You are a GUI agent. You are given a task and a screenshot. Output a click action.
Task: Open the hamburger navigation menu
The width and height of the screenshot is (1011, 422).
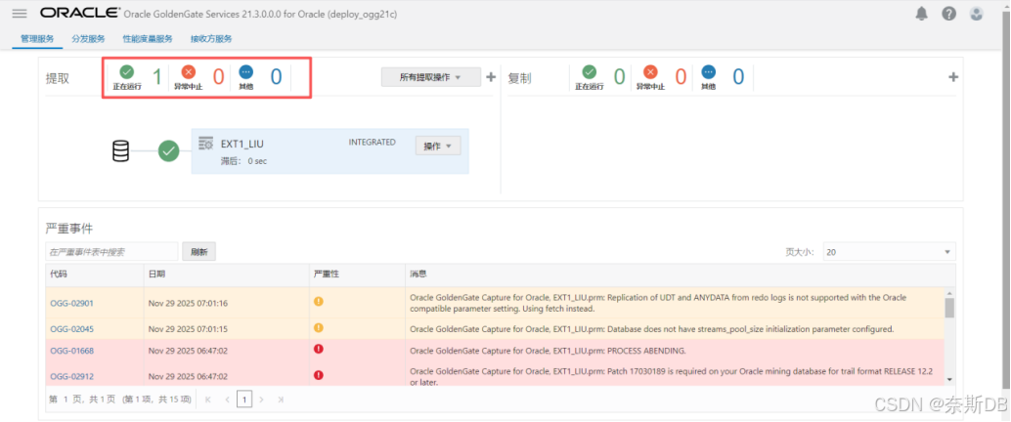20,14
